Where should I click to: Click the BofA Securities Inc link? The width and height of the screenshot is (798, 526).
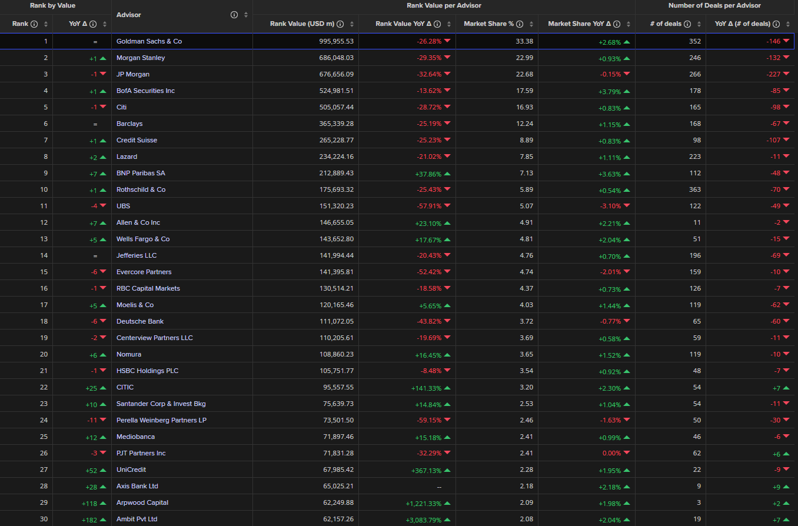[x=145, y=91]
